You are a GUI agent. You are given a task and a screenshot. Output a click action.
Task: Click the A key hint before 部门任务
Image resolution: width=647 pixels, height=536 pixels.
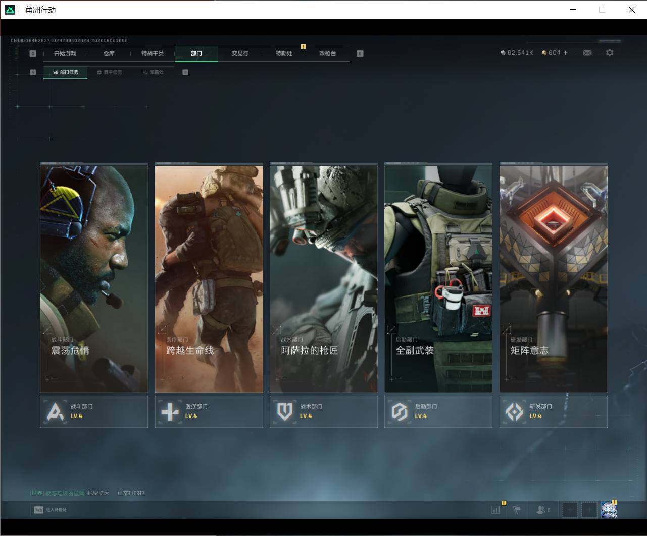click(x=33, y=72)
